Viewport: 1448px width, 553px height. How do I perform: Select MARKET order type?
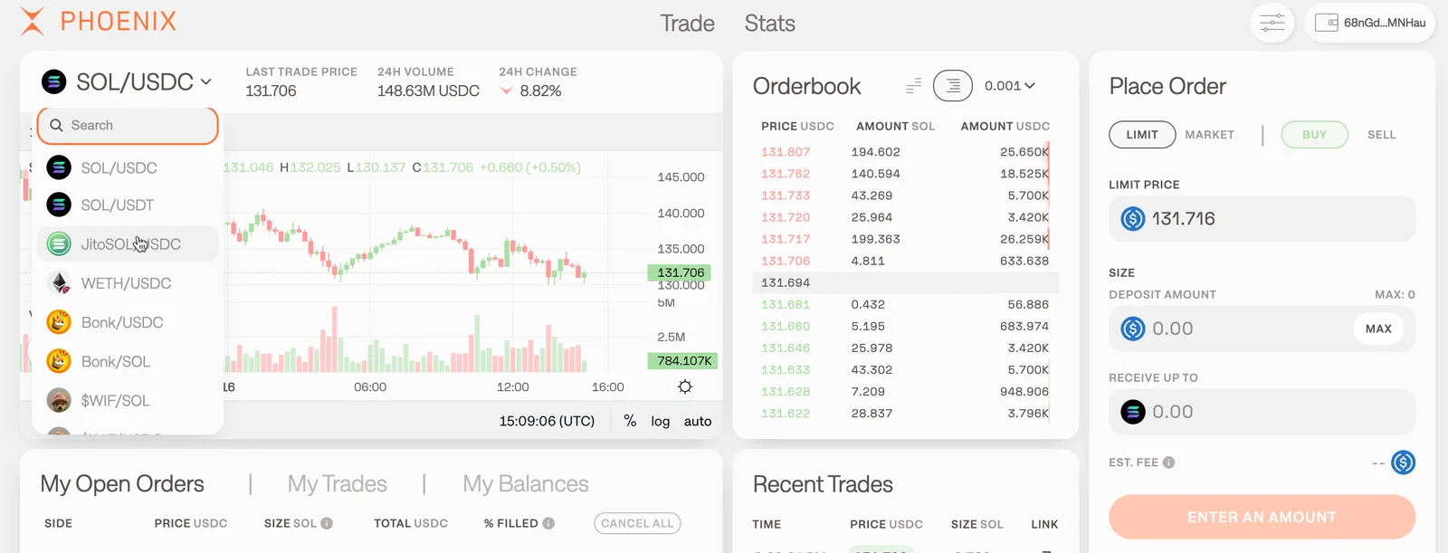pyautogui.click(x=1209, y=135)
